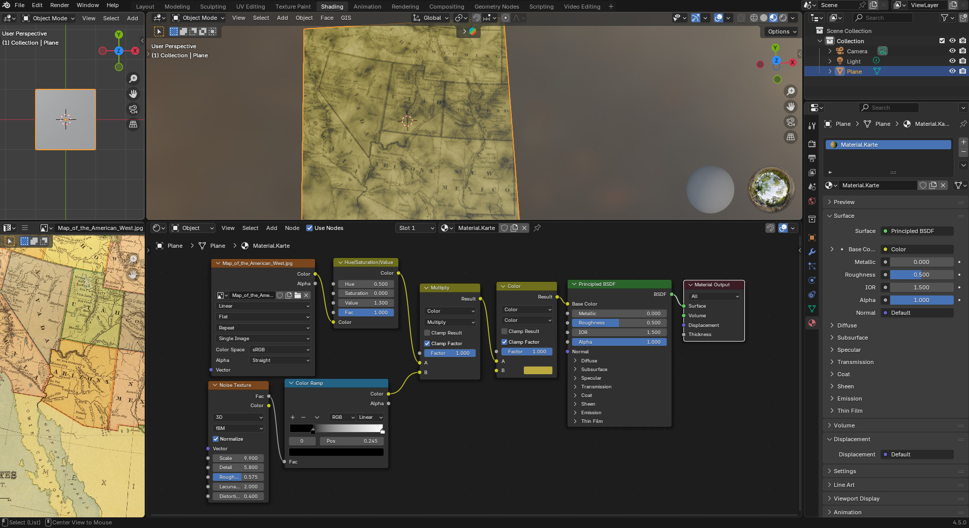Switch viewport shading to Wireframe
This screenshot has height=528, width=969.
coord(754,18)
